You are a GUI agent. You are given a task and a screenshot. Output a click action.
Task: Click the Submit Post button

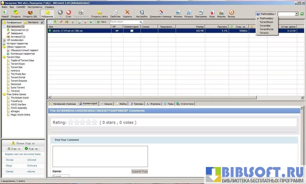pyautogui.click(x=139, y=172)
